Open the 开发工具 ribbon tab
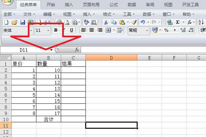 point(190,5)
